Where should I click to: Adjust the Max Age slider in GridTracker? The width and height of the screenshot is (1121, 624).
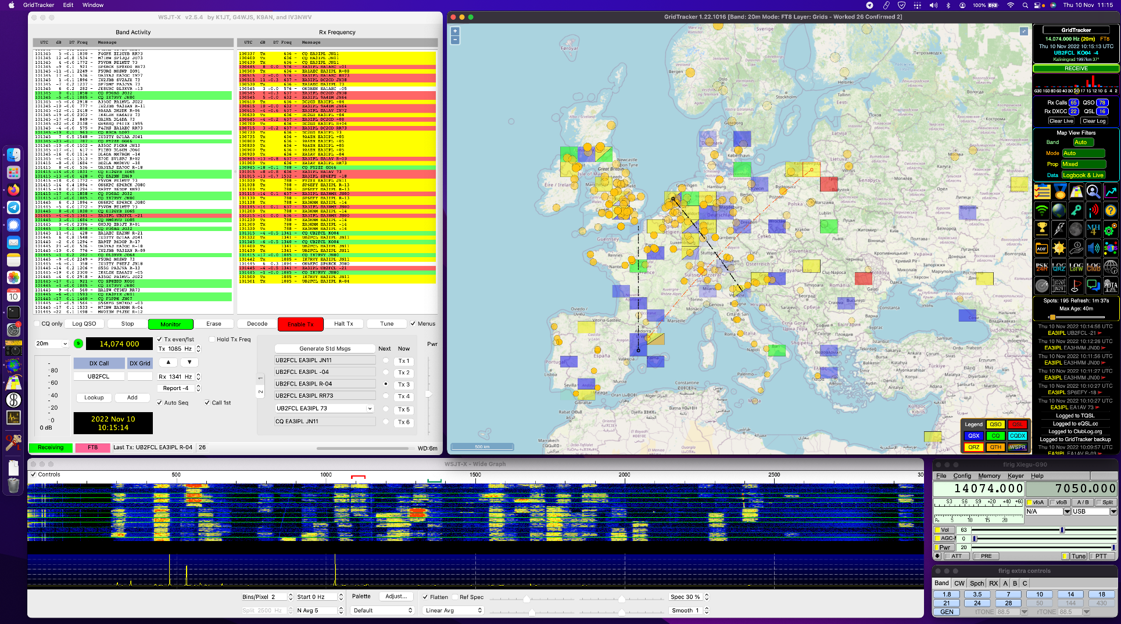pyautogui.click(x=1076, y=317)
